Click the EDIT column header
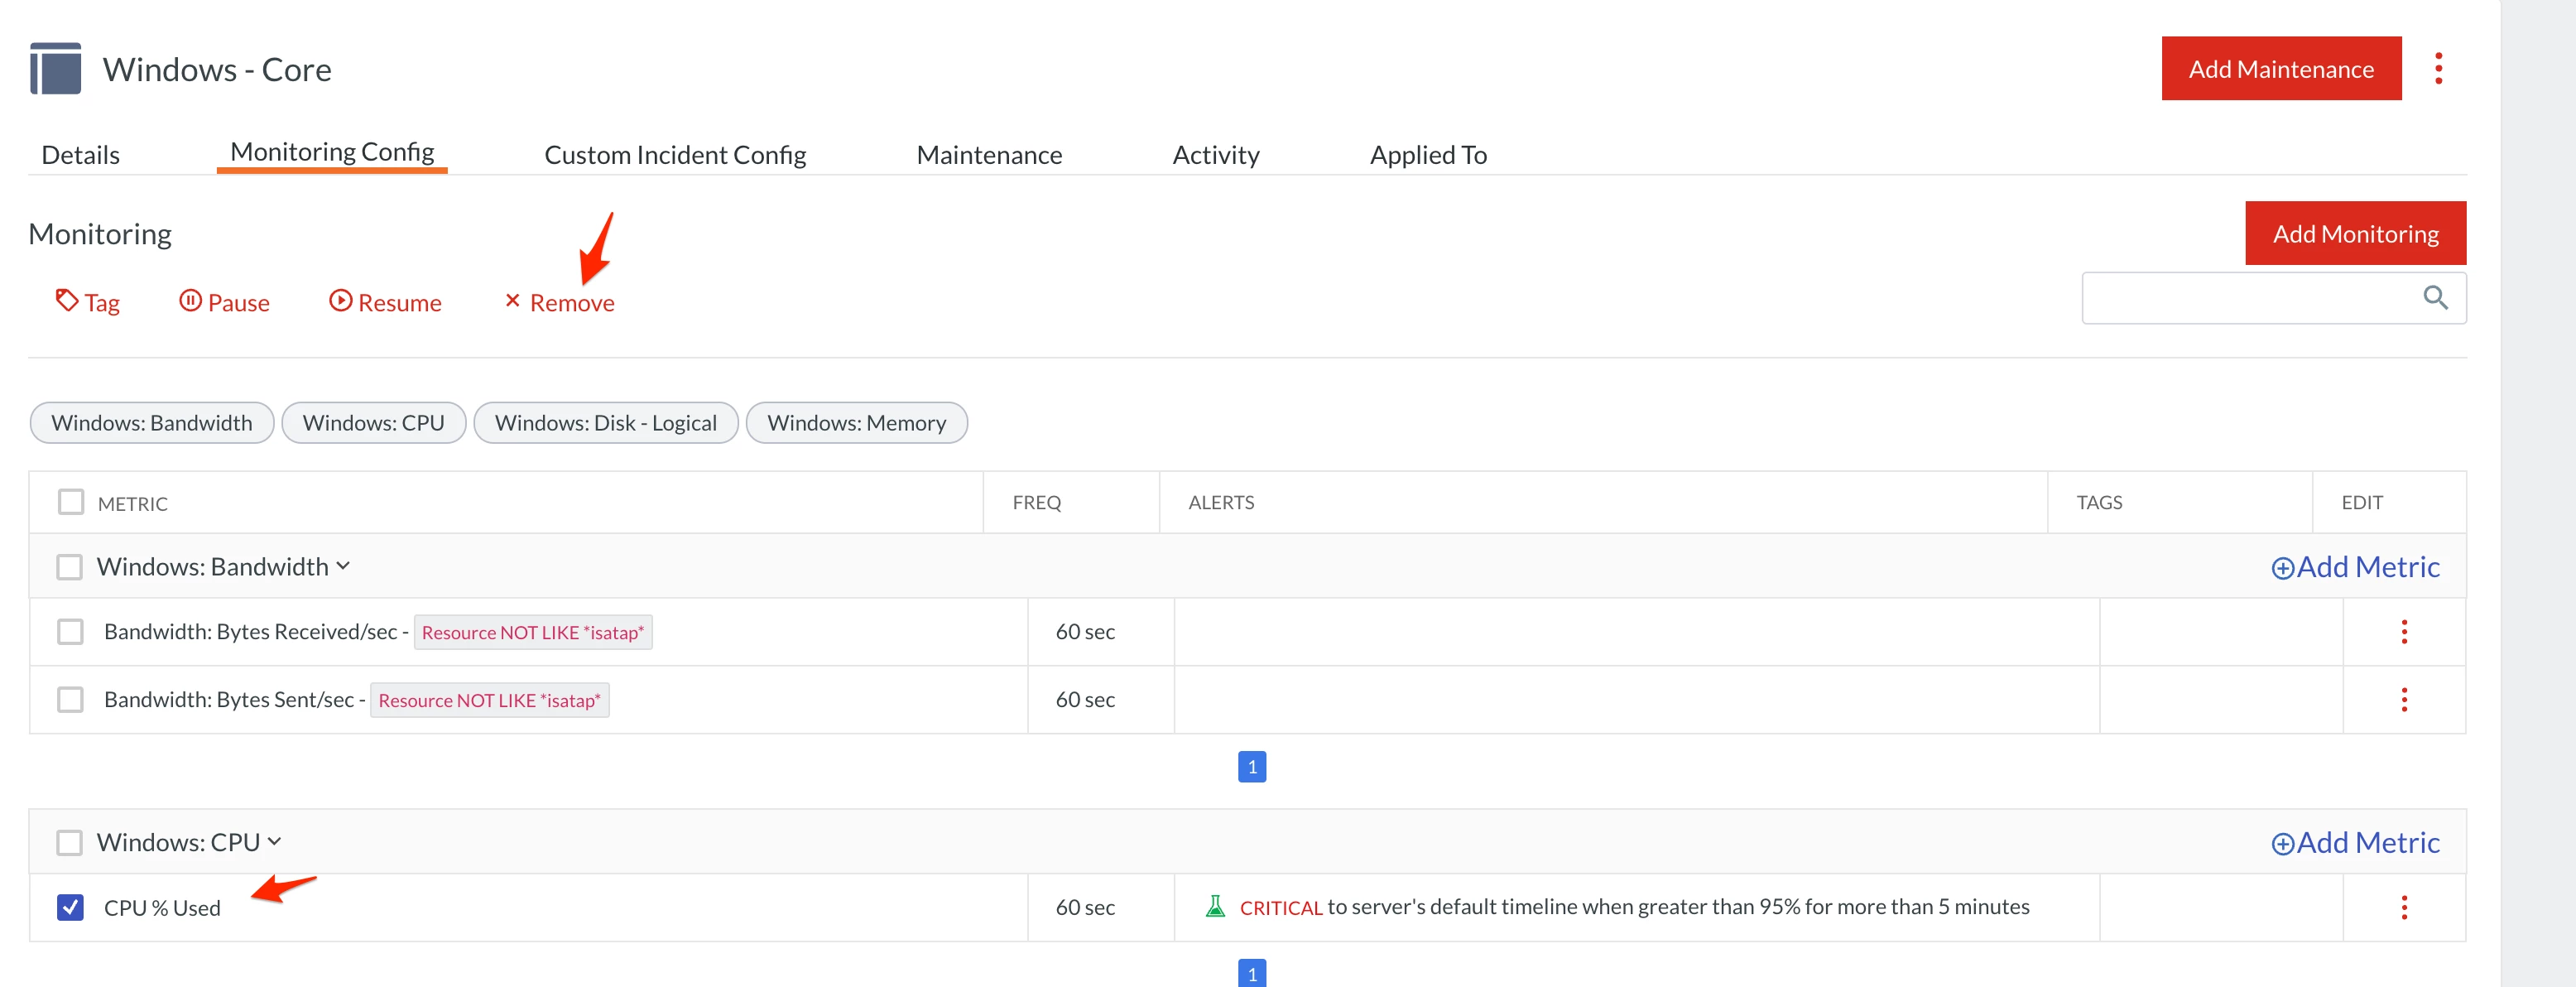This screenshot has height=987, width=2576. click(2362, 502)
